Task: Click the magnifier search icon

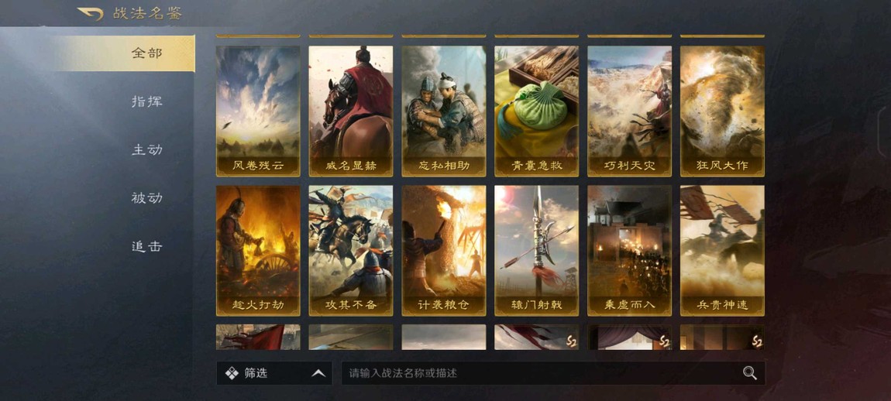Action: (x=750, y=373)
